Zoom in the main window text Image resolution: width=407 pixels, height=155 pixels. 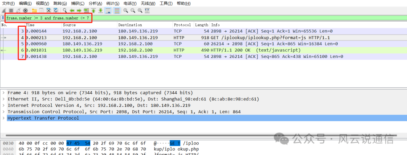click(125, 11)
